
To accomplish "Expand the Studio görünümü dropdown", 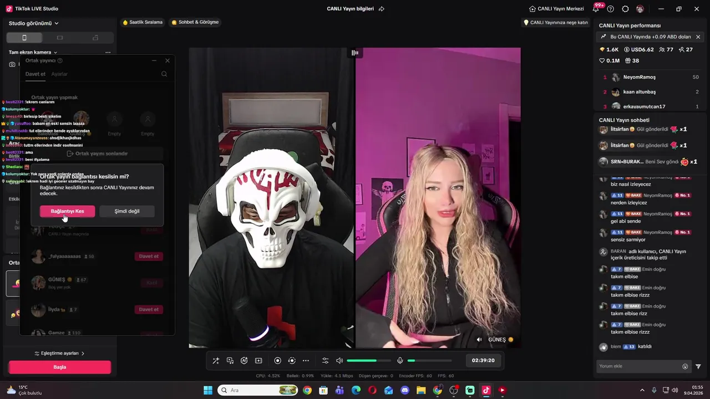I will pyautogui.click(x=33, y=23).
